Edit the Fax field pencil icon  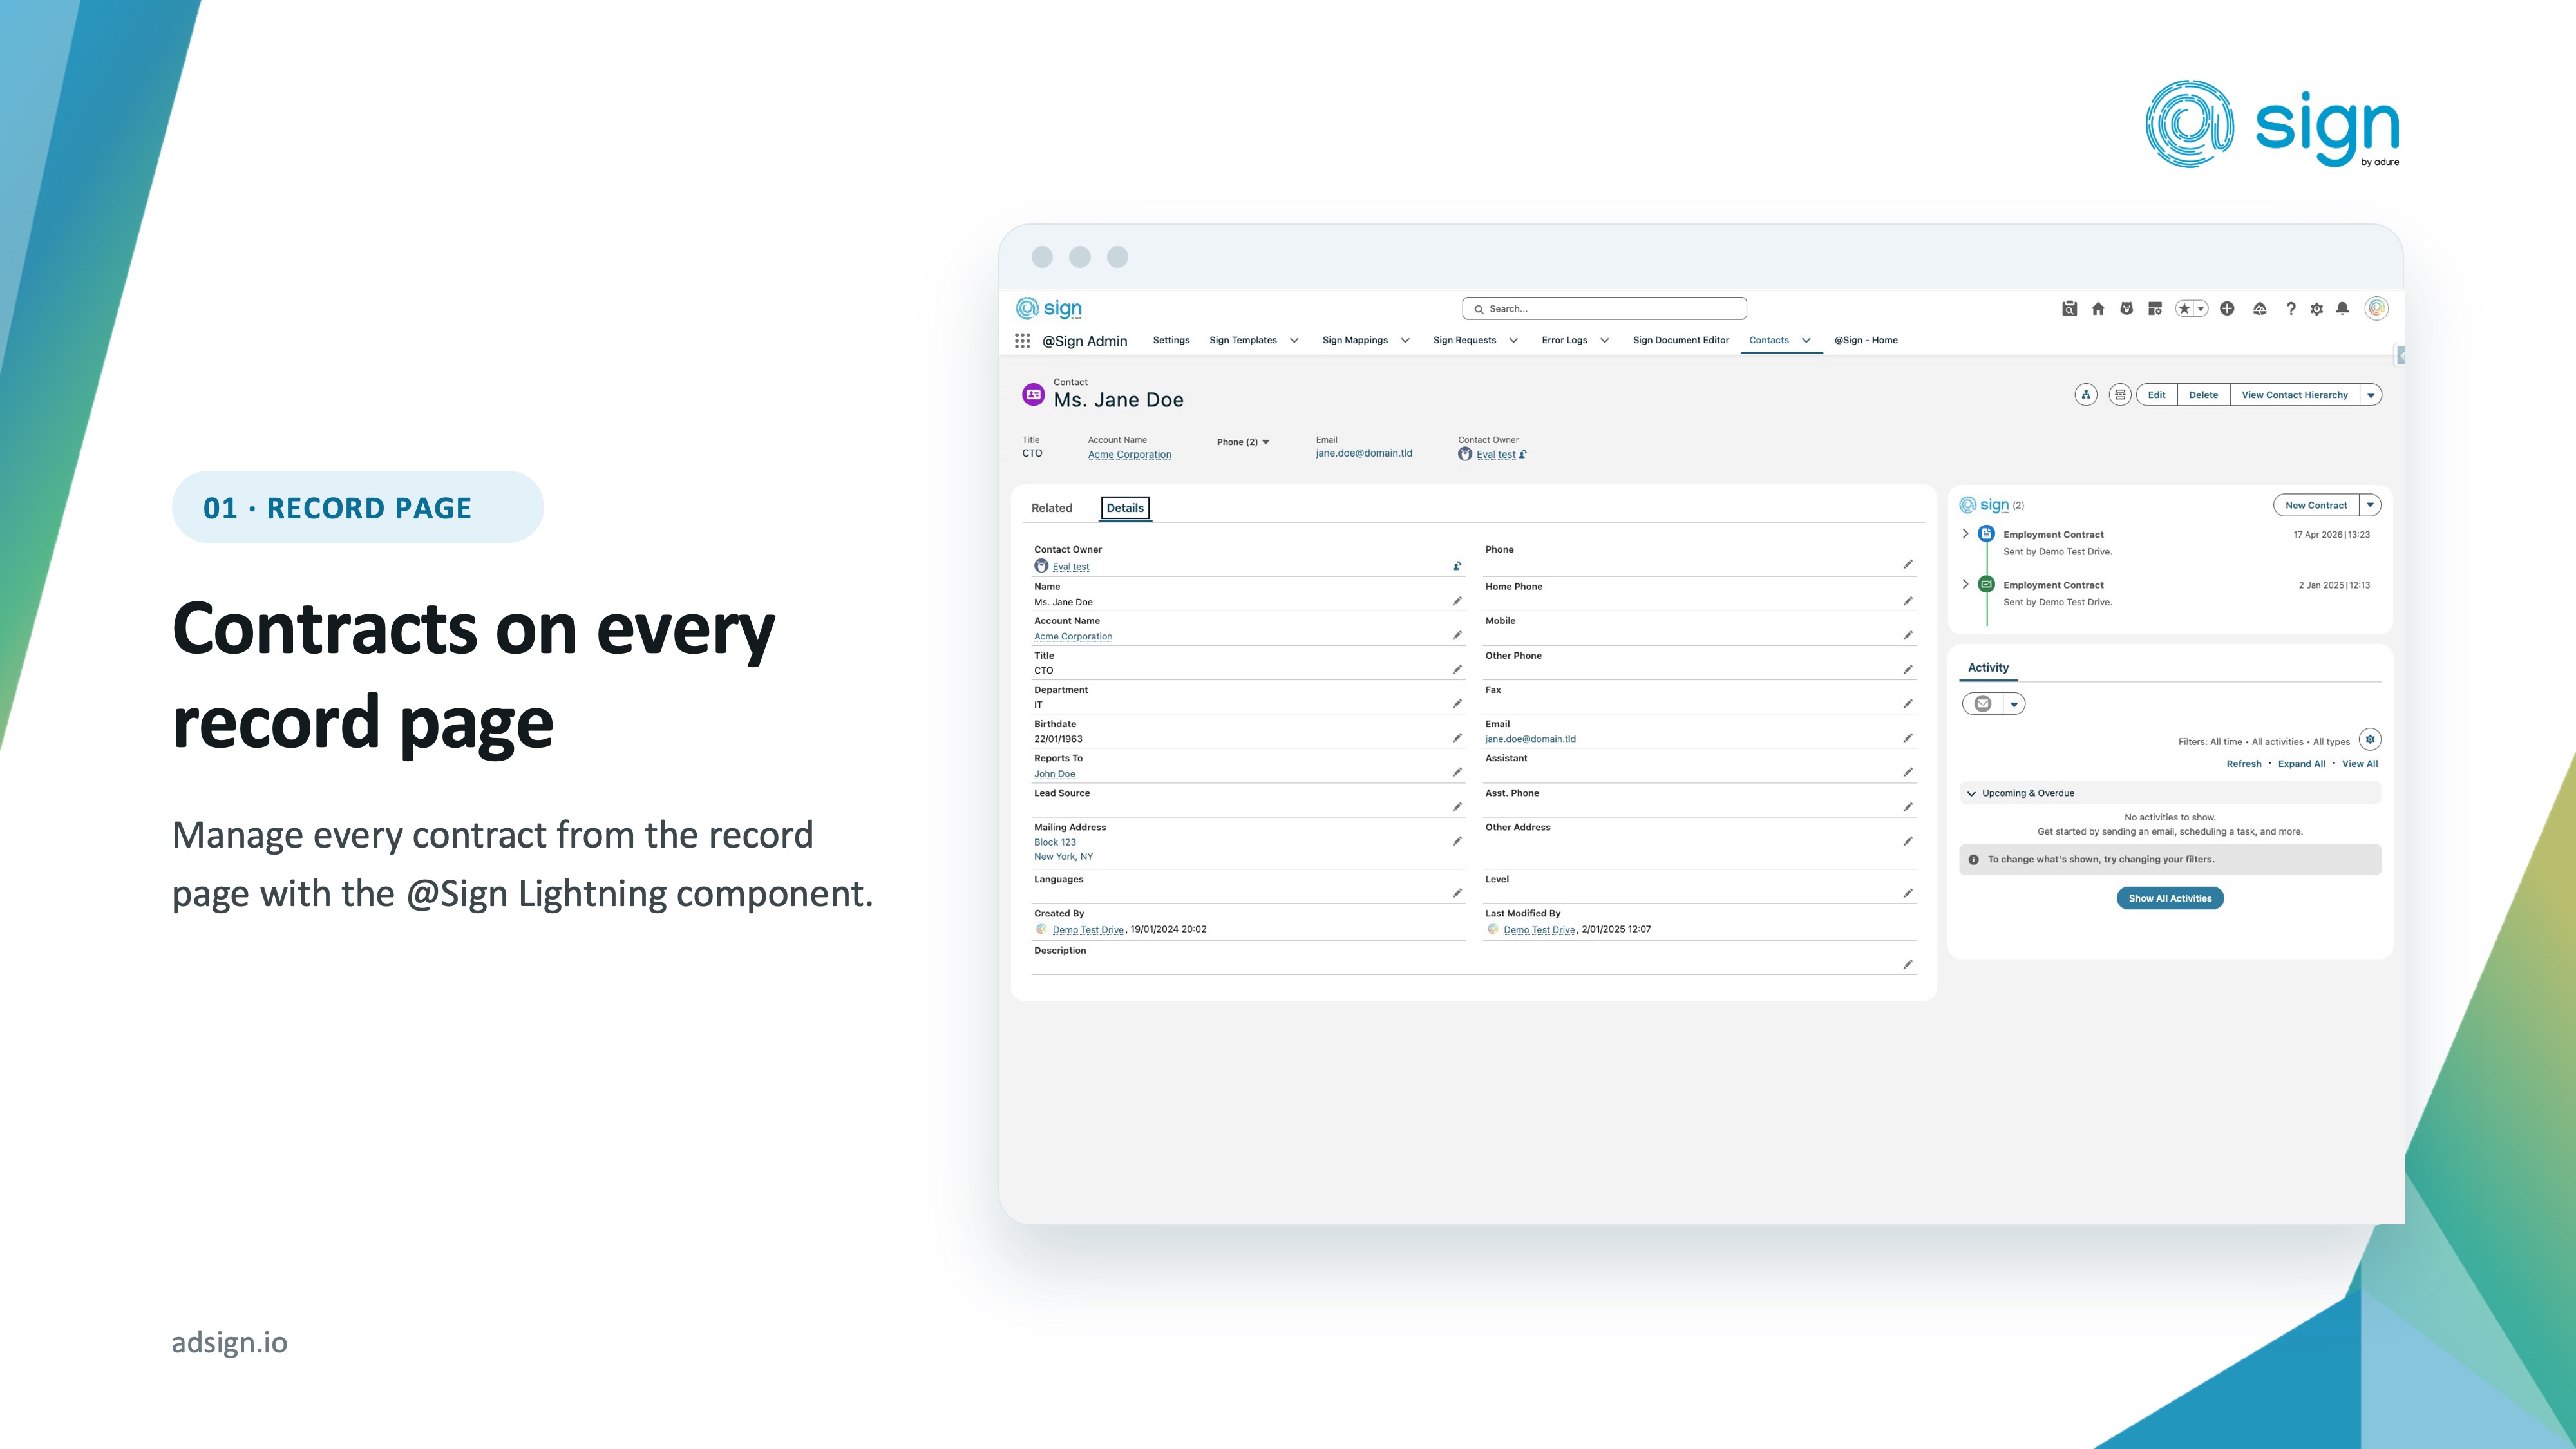(x=1908, y=704)
